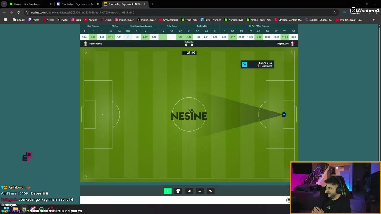The image size is (381, 214).
Task: Open the Twitch bookmark
Action: pos(33,20)
